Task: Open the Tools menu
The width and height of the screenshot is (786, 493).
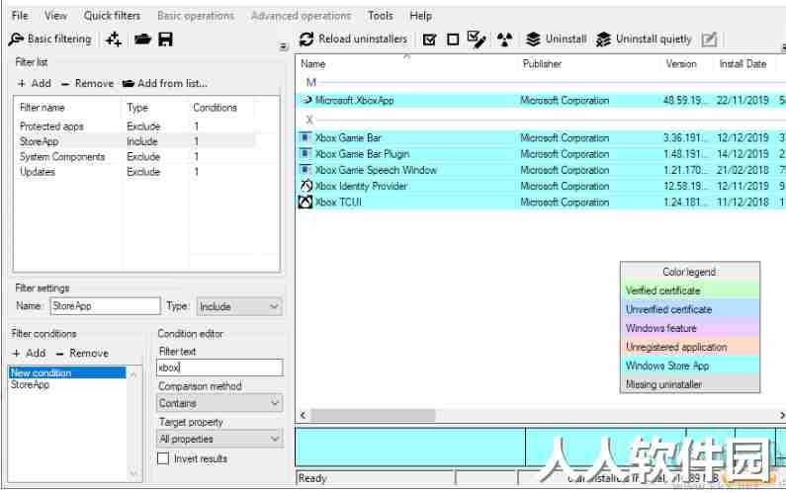Action: click(x=381, y=16)
